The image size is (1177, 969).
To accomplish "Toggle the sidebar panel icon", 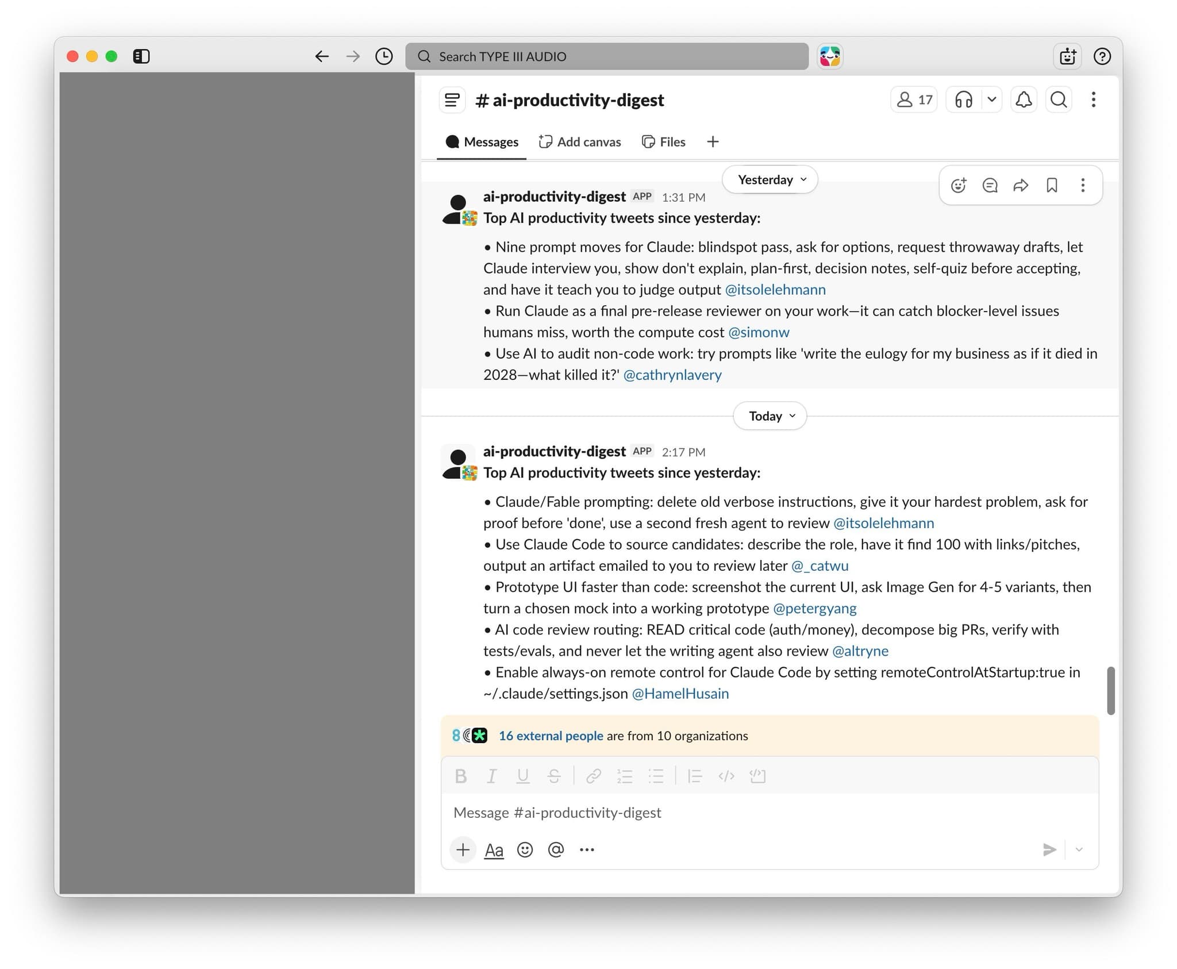I will (x=141, y=56).
